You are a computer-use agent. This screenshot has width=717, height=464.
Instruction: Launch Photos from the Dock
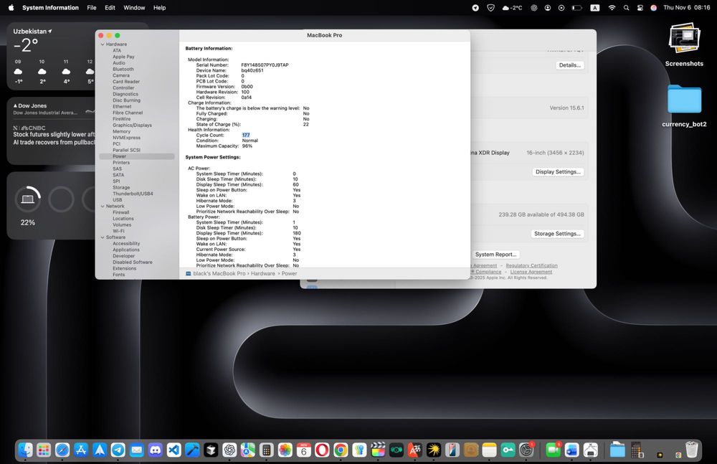(285, 450)
